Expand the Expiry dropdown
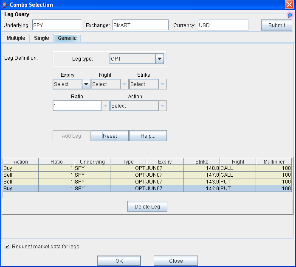 86,84
